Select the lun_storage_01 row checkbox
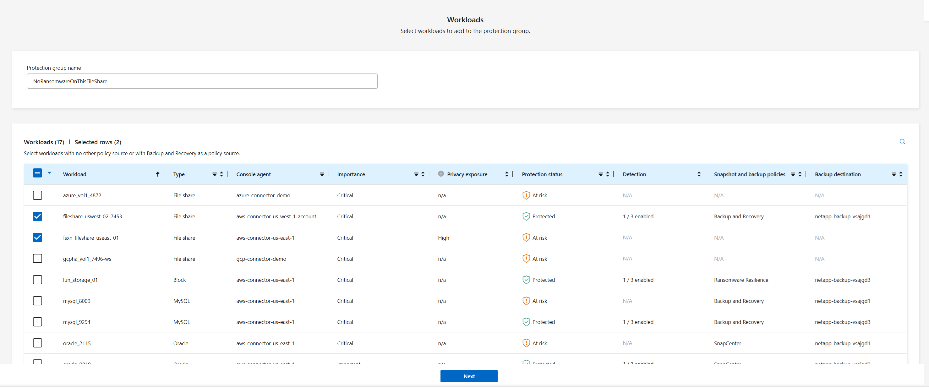This screenshot has height=388, width=929. [37, 280]
